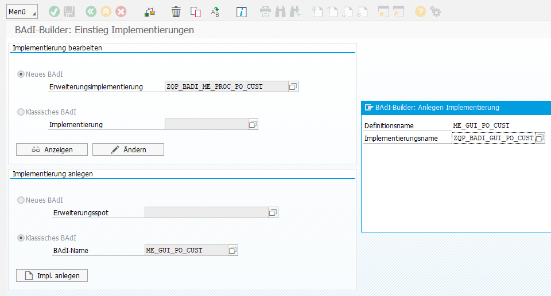This screenshot has height=296, width=551.
Task: Open the Menü dropdown
Action: point(22,12)
